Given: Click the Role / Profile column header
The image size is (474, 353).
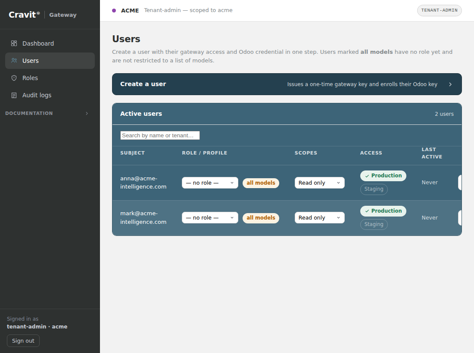Looking at the screenshot, I should pyautogui.click(x=204, y=153).
